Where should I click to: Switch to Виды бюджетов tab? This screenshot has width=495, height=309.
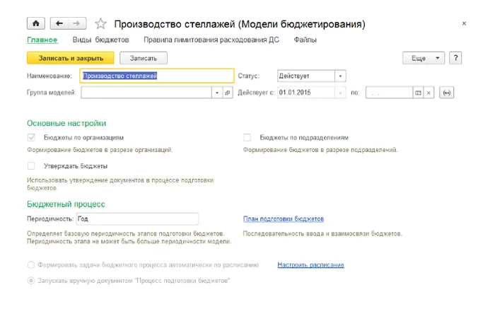100,40
